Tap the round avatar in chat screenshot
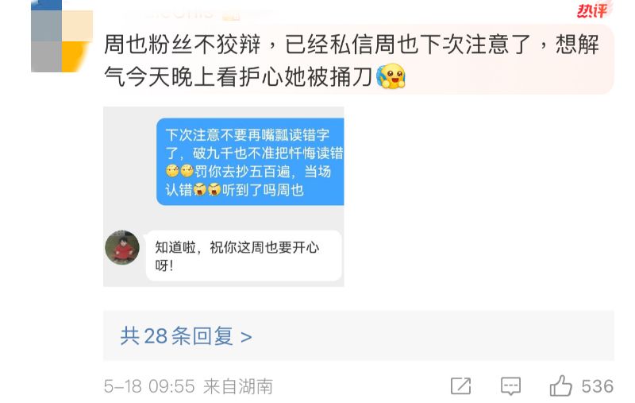Screen dimensions: 635x403 click(x=122, y=247)
